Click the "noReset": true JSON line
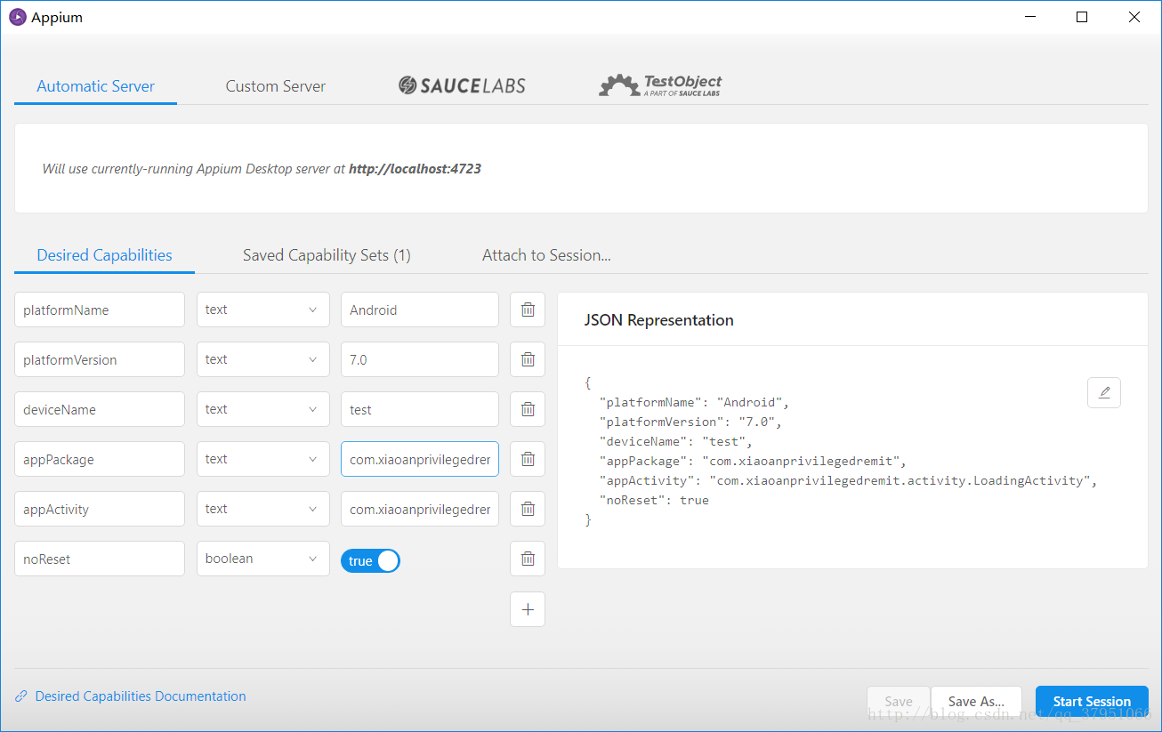1162x732 pixels. 654,500
